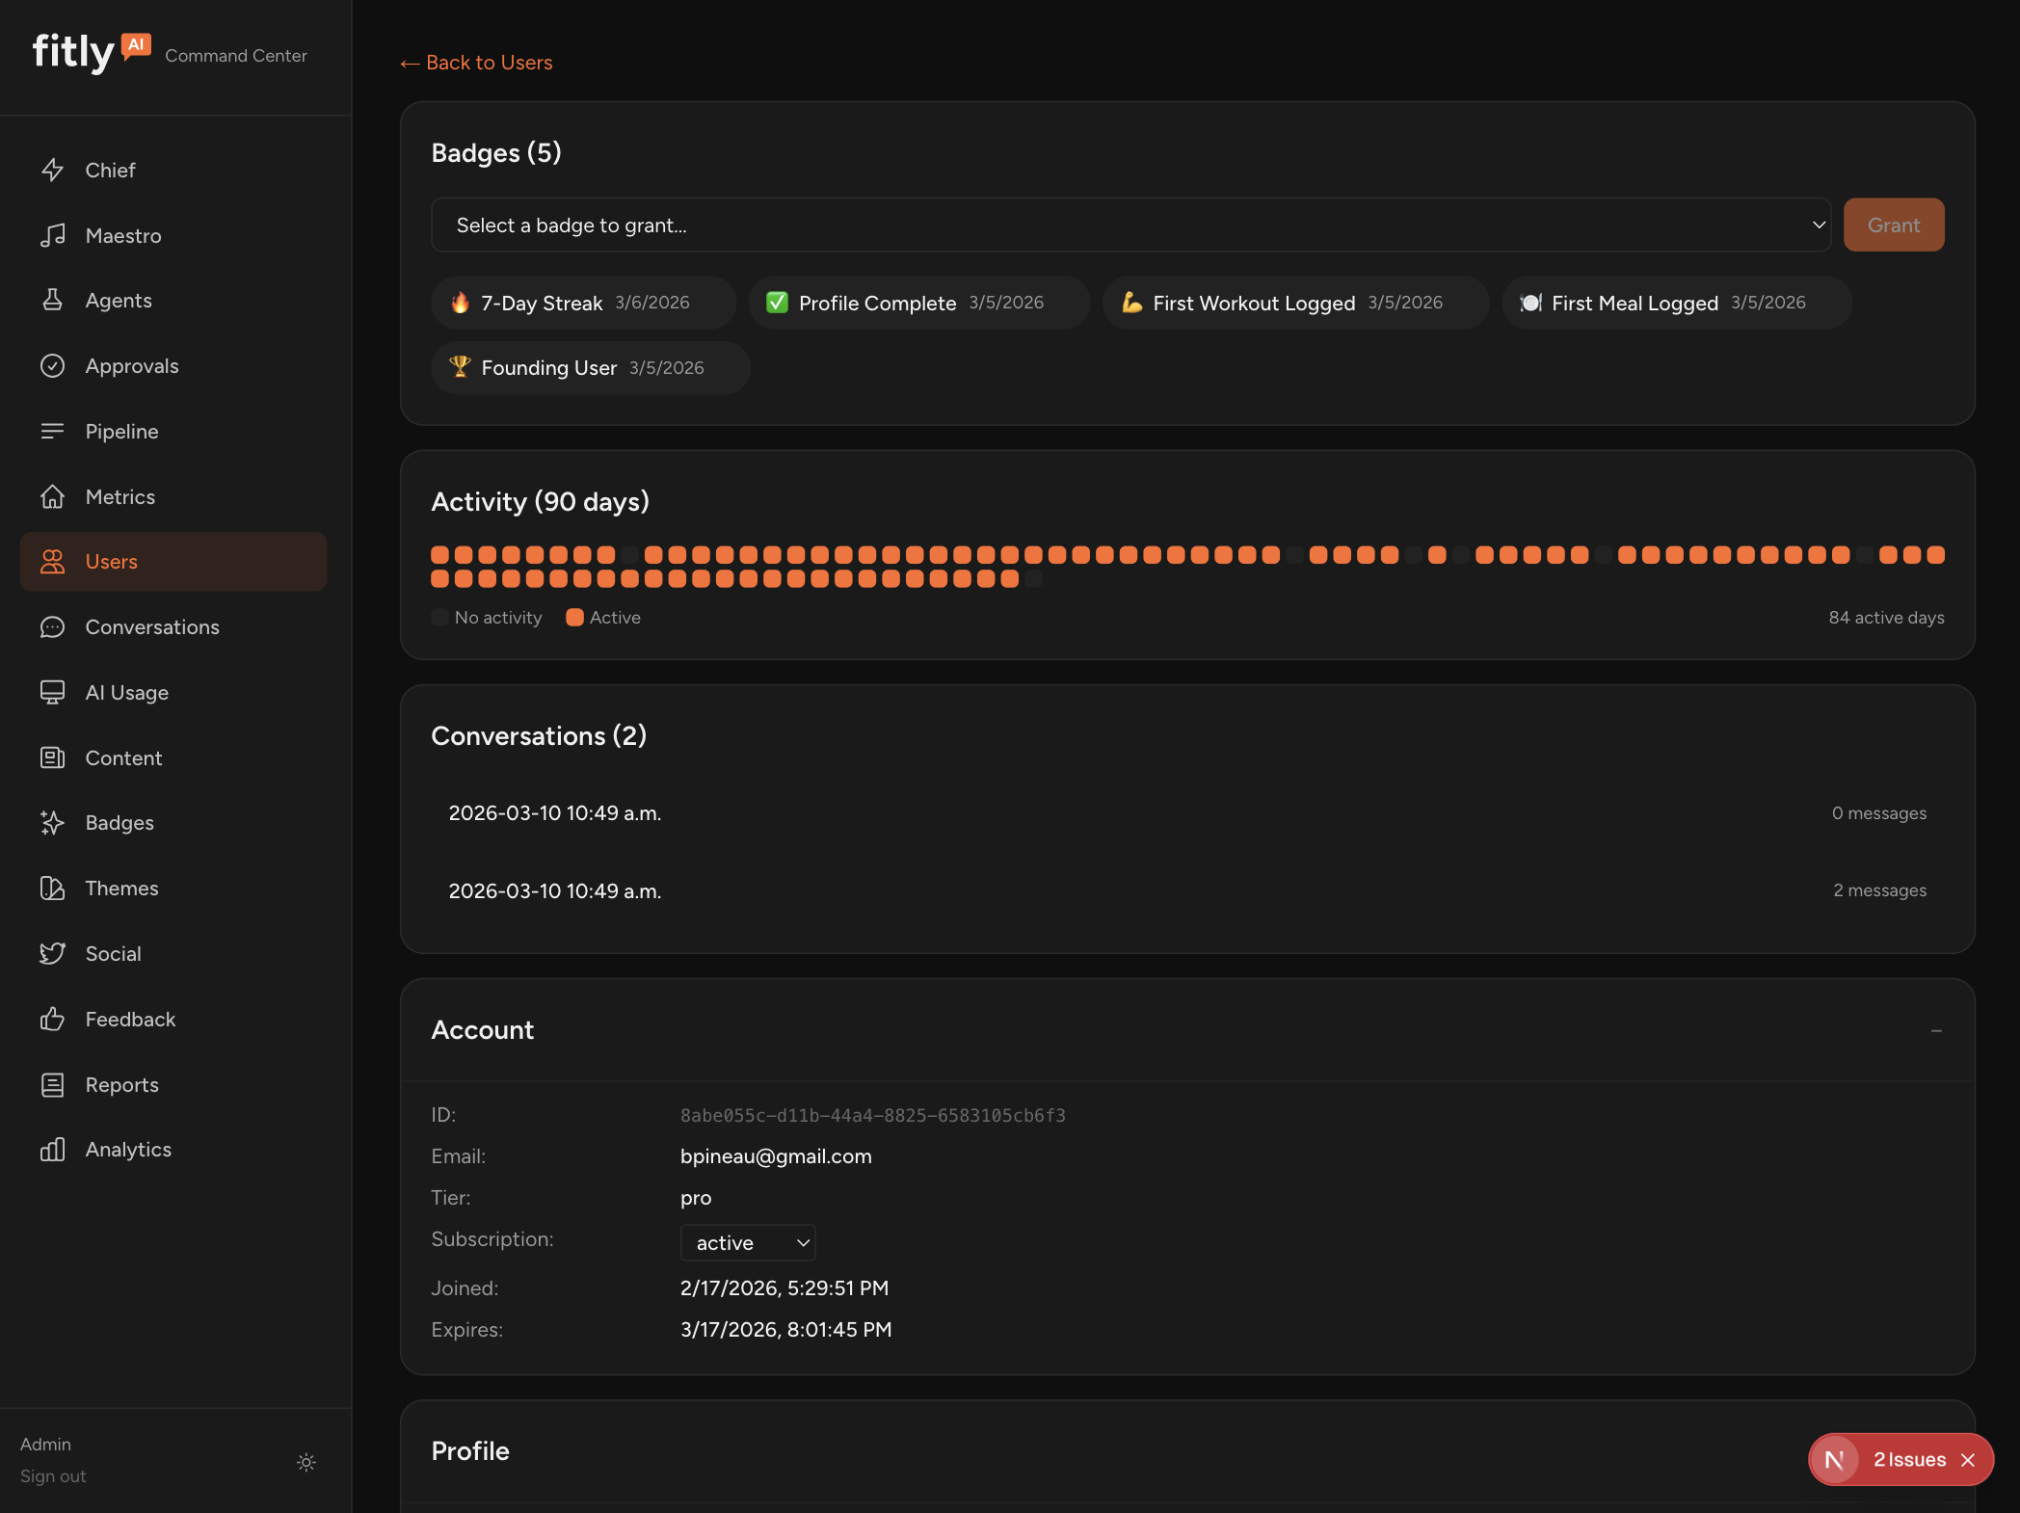Open the Pipeline panel
This screenshot has height=1513, width=2020.
coord(121,431)
